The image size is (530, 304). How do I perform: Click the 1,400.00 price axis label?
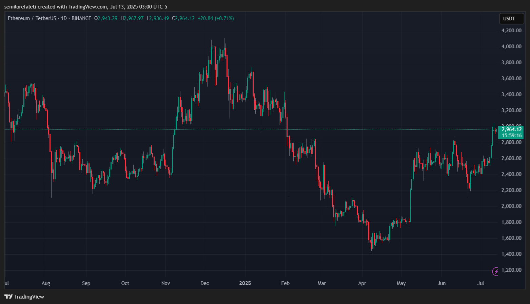click(511, 254)
